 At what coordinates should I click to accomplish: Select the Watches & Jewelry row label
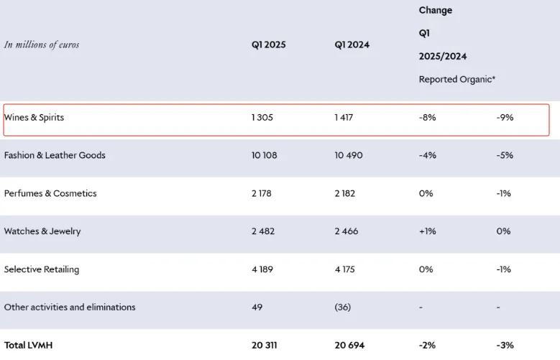coord(42,231)
